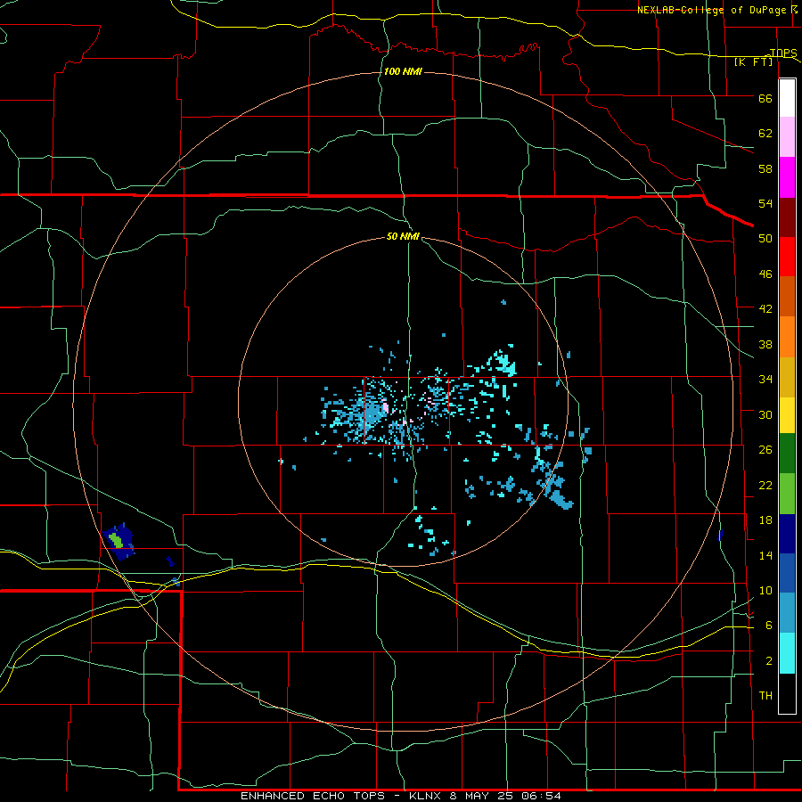Click the bright red legend swatch
Image resolution: width=802 pixels, height=802 pixels.
(787, 257)
